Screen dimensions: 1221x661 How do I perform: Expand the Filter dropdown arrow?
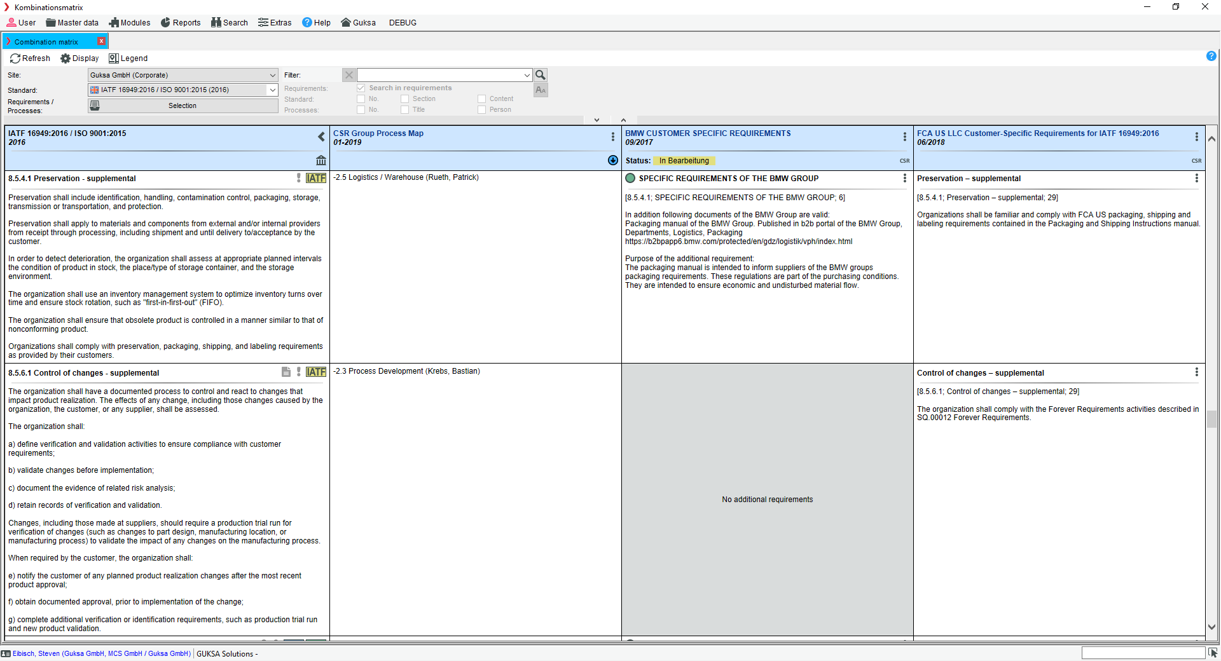pyautogui.click(x=527, y=75)
